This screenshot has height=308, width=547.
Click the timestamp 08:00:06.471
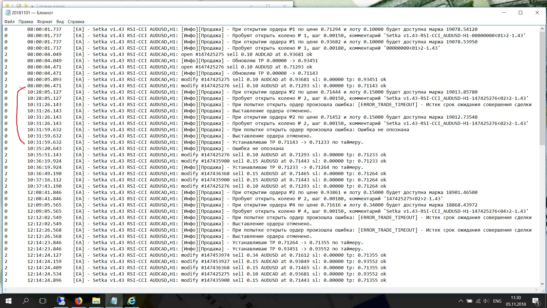[x=44, y=86]
